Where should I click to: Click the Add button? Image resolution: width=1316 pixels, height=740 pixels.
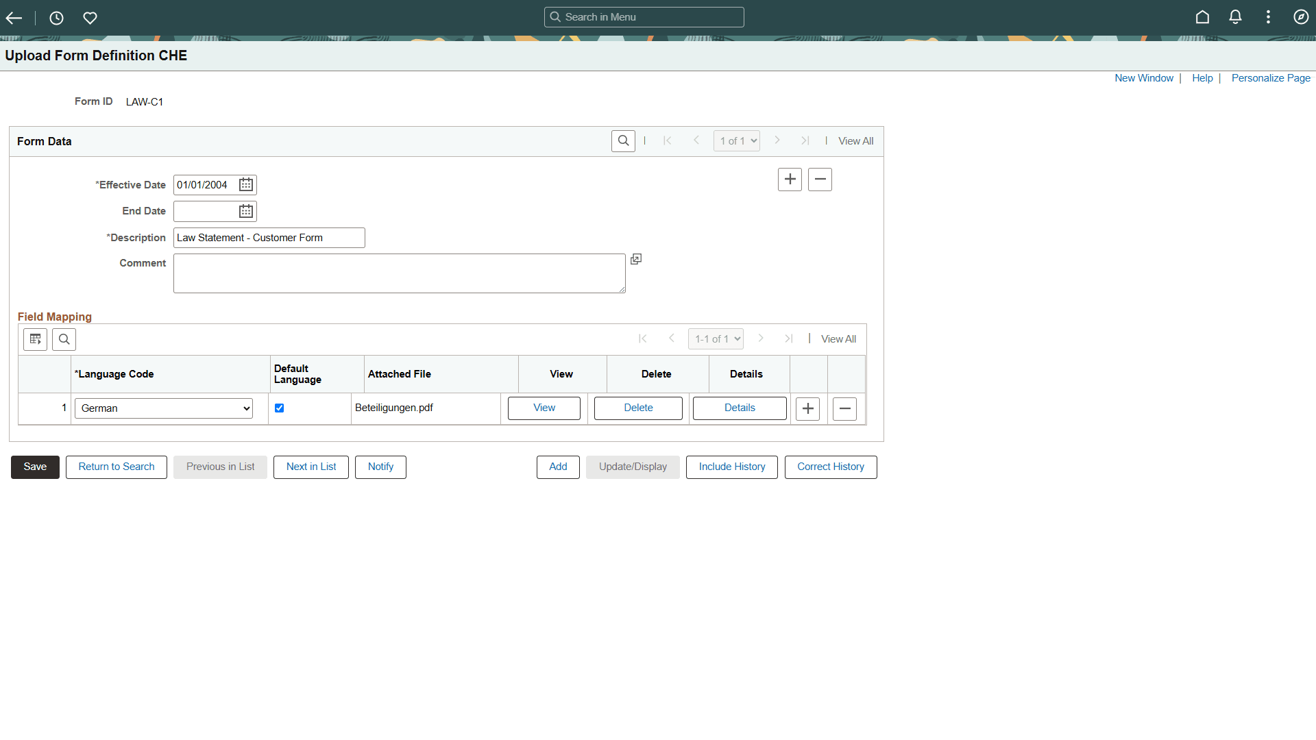coord(558,467)
